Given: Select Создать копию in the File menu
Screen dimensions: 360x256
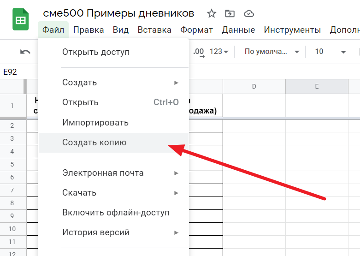Looking at the screenshot, I should tap(94, 143).
